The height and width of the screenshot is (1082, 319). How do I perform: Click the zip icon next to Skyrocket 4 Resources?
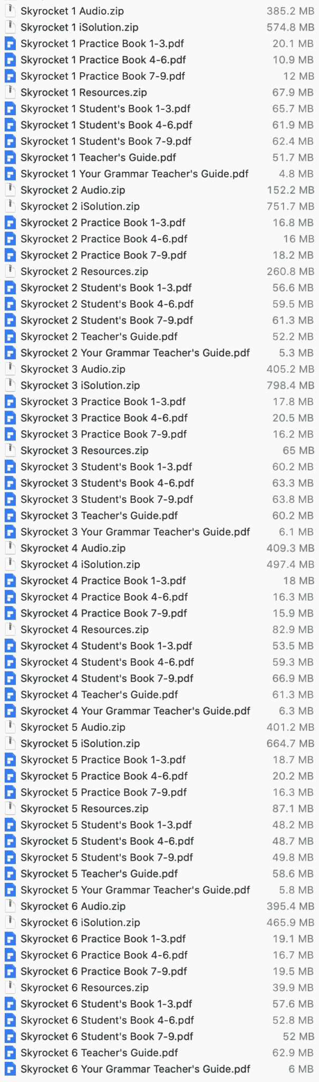click(10, 629)
